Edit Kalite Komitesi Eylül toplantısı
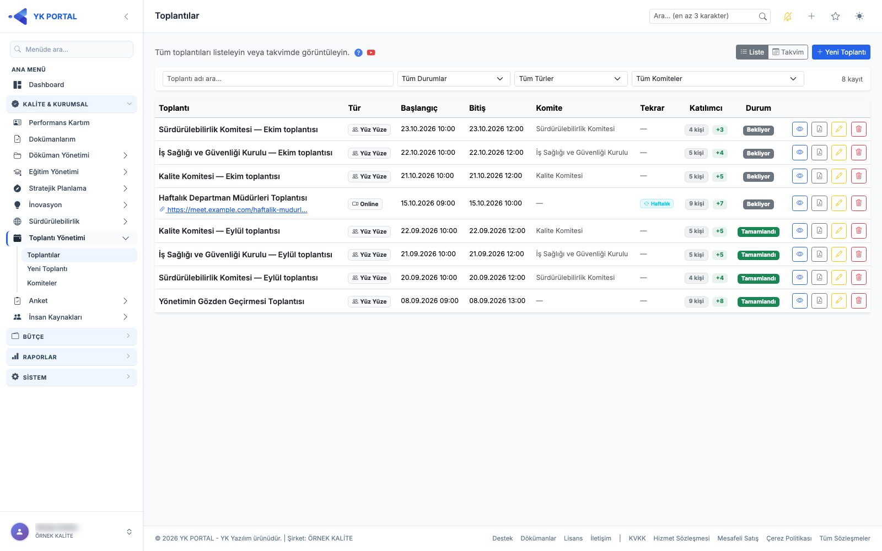 839,231
